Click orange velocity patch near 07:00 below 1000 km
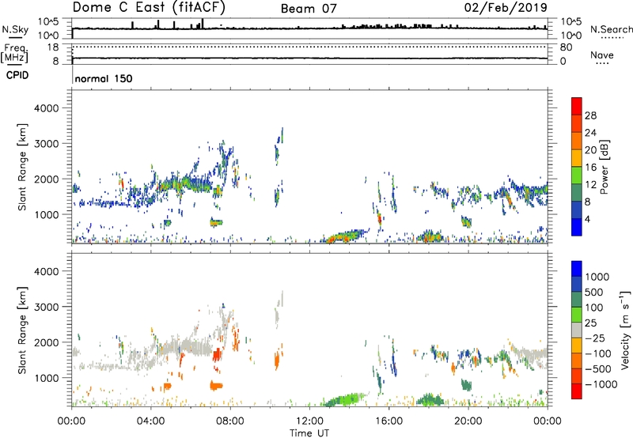The width and height of the screenshot is (633, 438). [216, 386]
